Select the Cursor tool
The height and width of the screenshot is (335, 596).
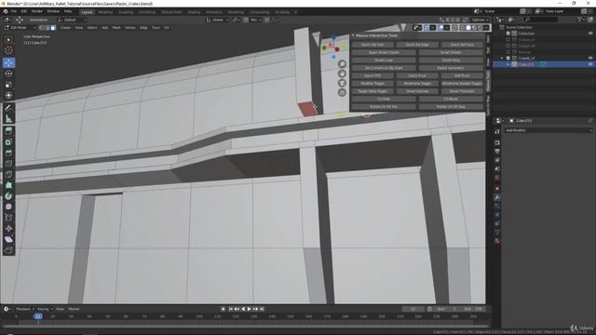click(8, 50)
